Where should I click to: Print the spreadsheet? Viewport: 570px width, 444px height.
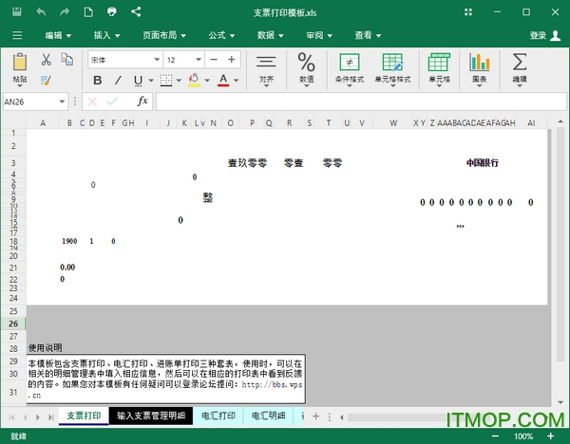coord(112,12)
